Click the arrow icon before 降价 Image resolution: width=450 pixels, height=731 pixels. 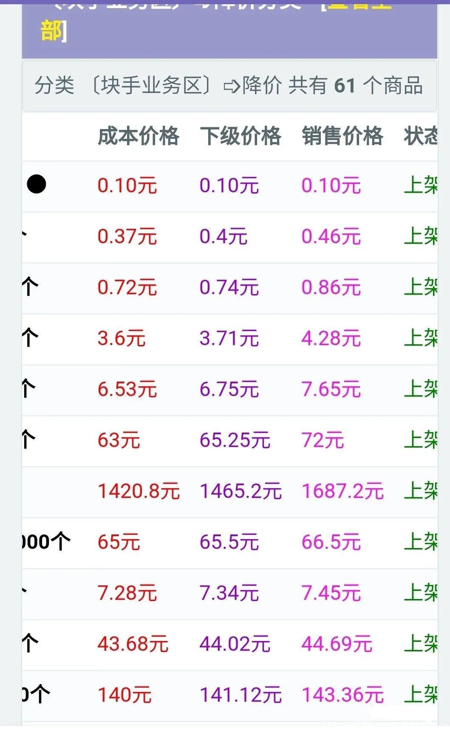pos(232,86)
